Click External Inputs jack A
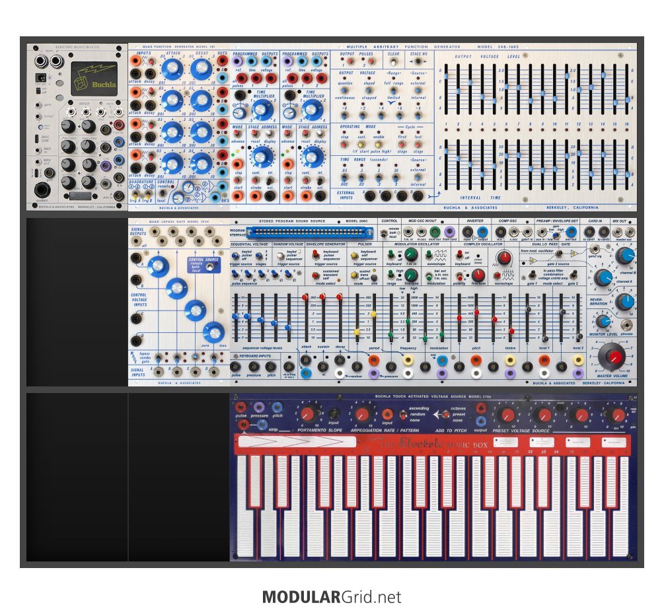664x611 pixels. (370, 196)
